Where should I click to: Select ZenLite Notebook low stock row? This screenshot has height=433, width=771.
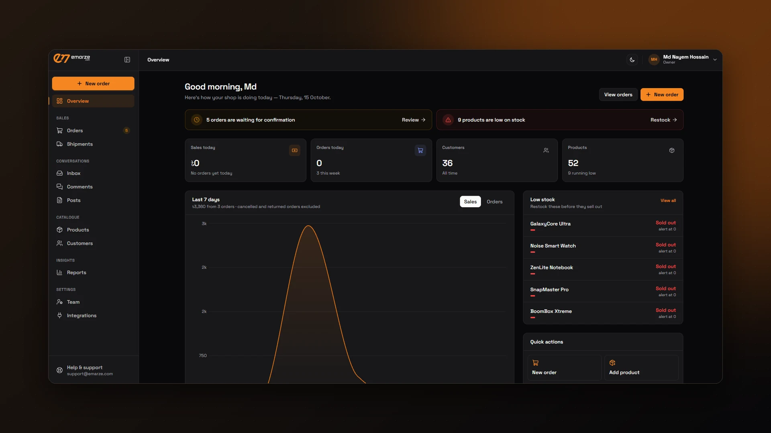(603, 269)
